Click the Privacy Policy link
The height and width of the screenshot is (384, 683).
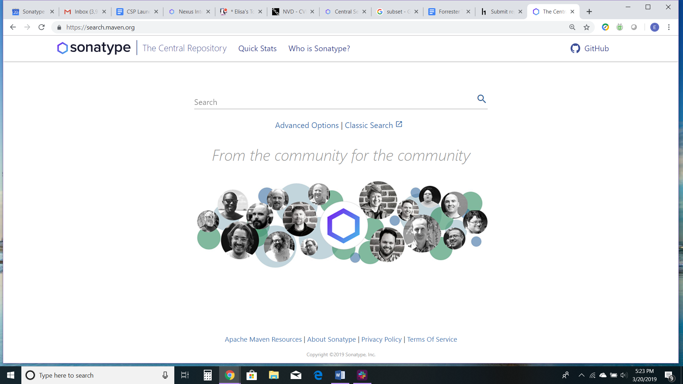(x=381, y=340)
